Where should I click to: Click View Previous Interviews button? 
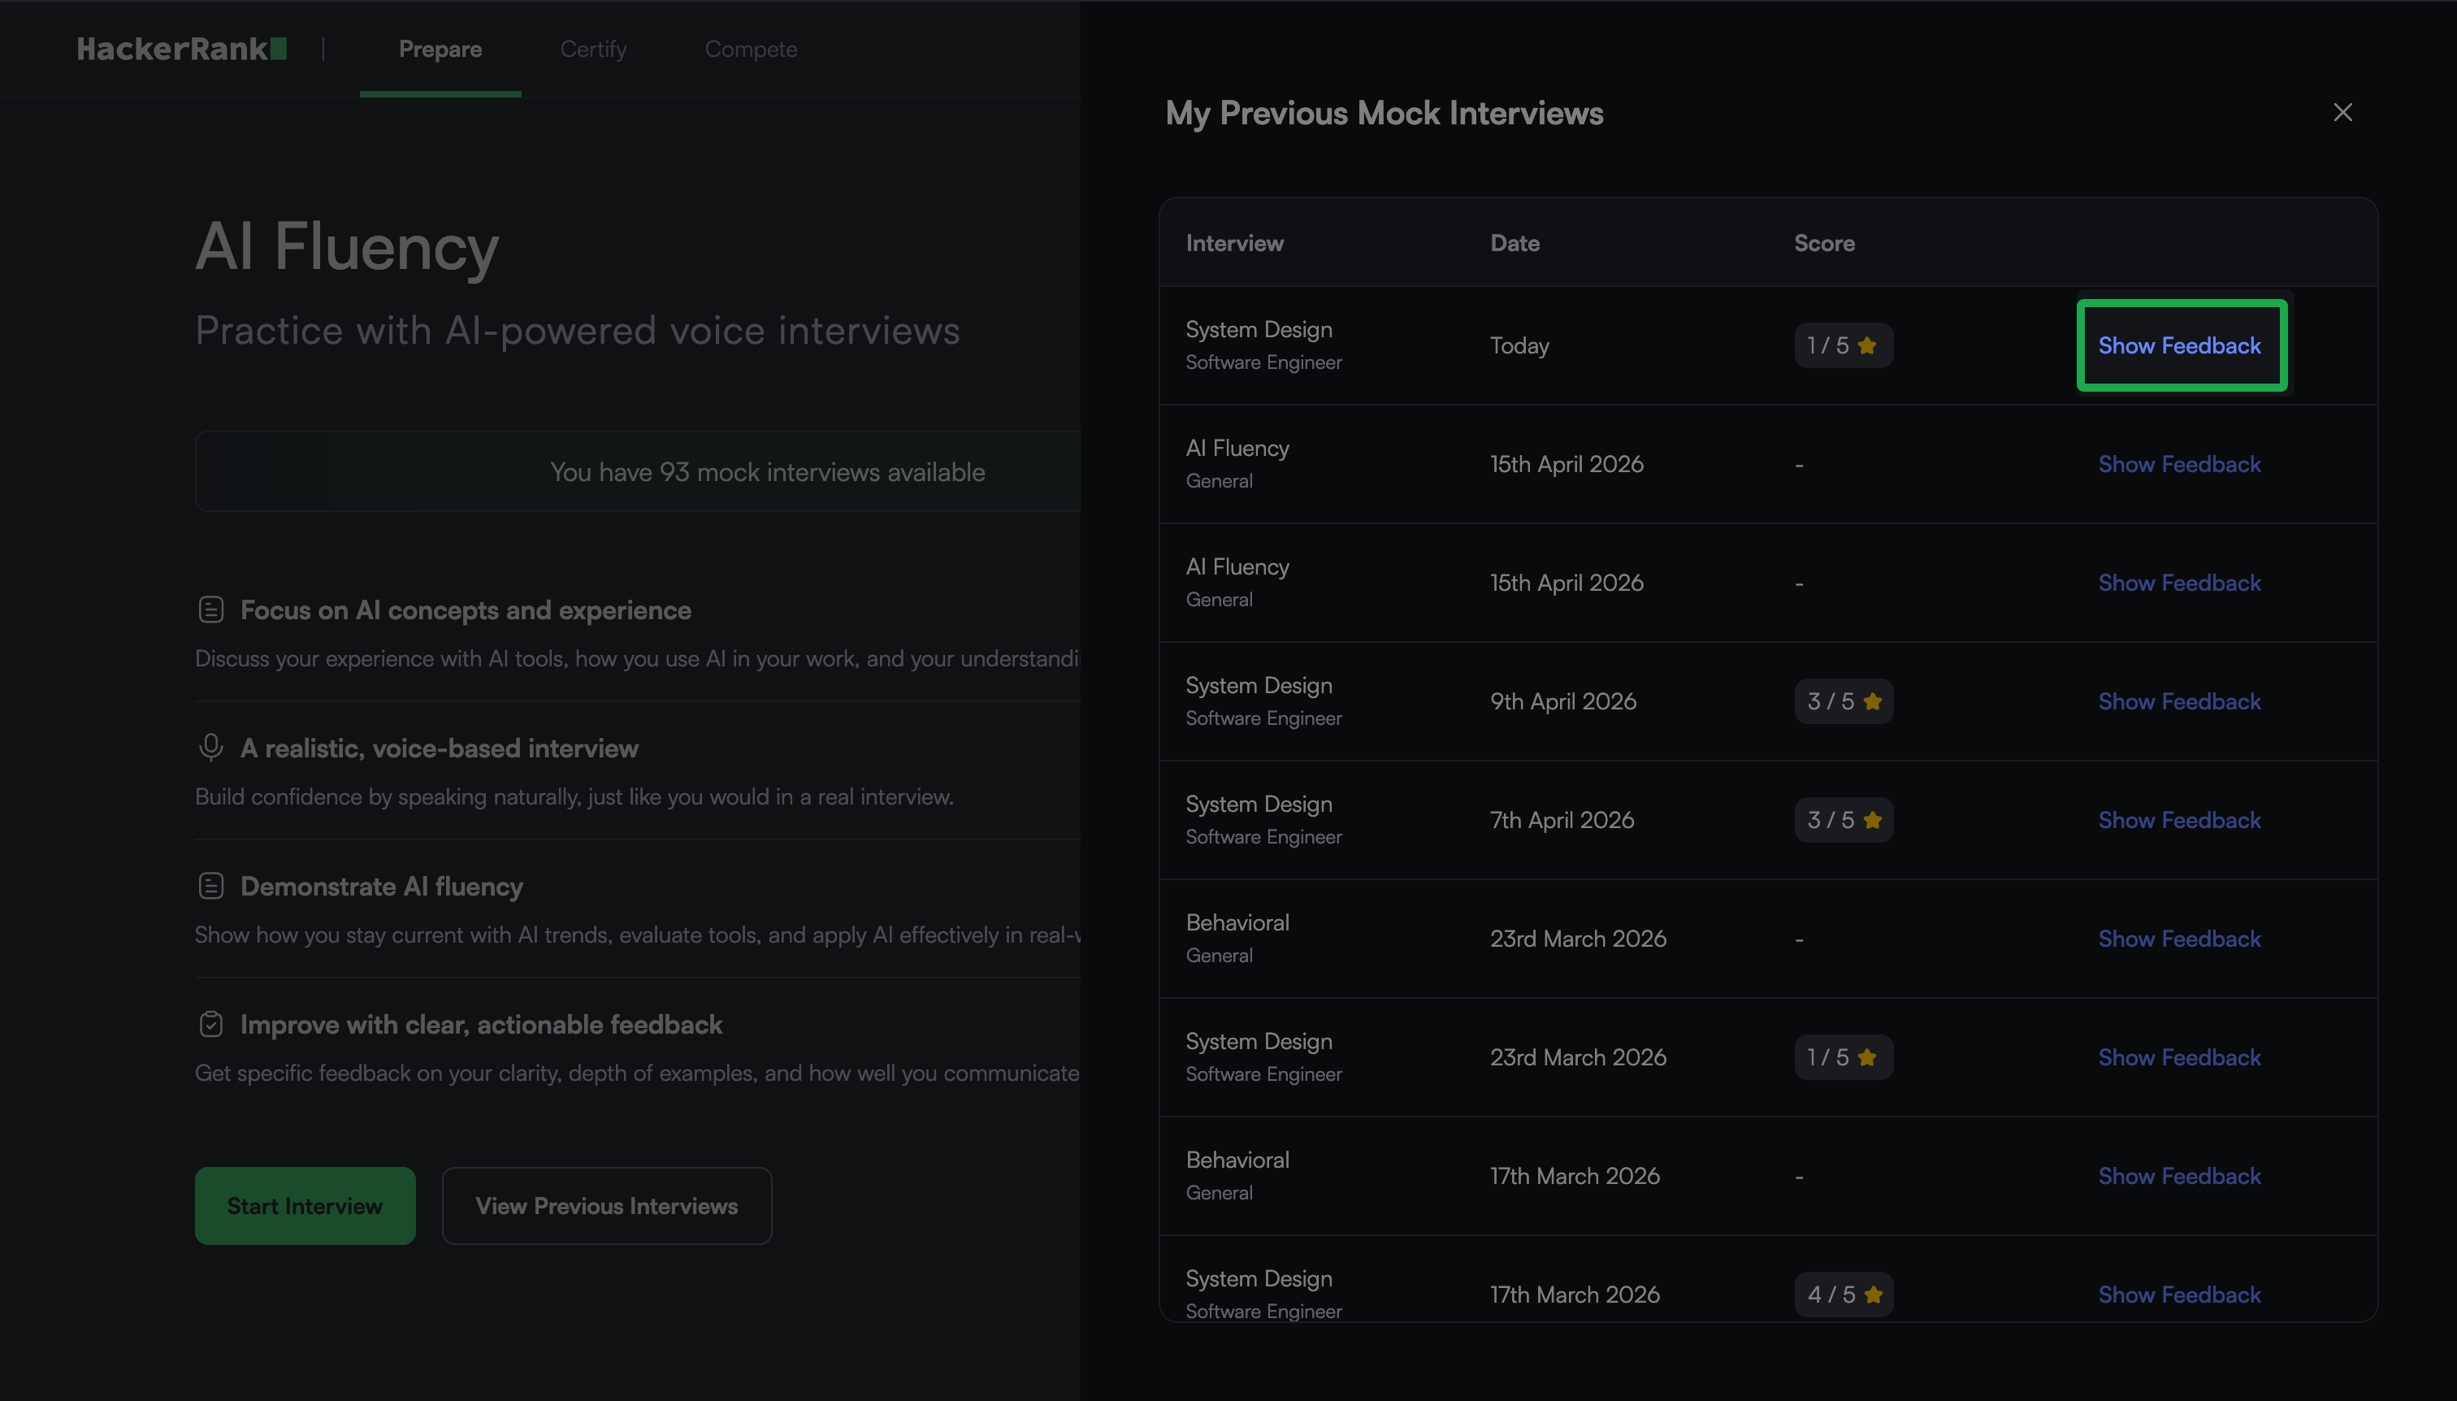606,1206
